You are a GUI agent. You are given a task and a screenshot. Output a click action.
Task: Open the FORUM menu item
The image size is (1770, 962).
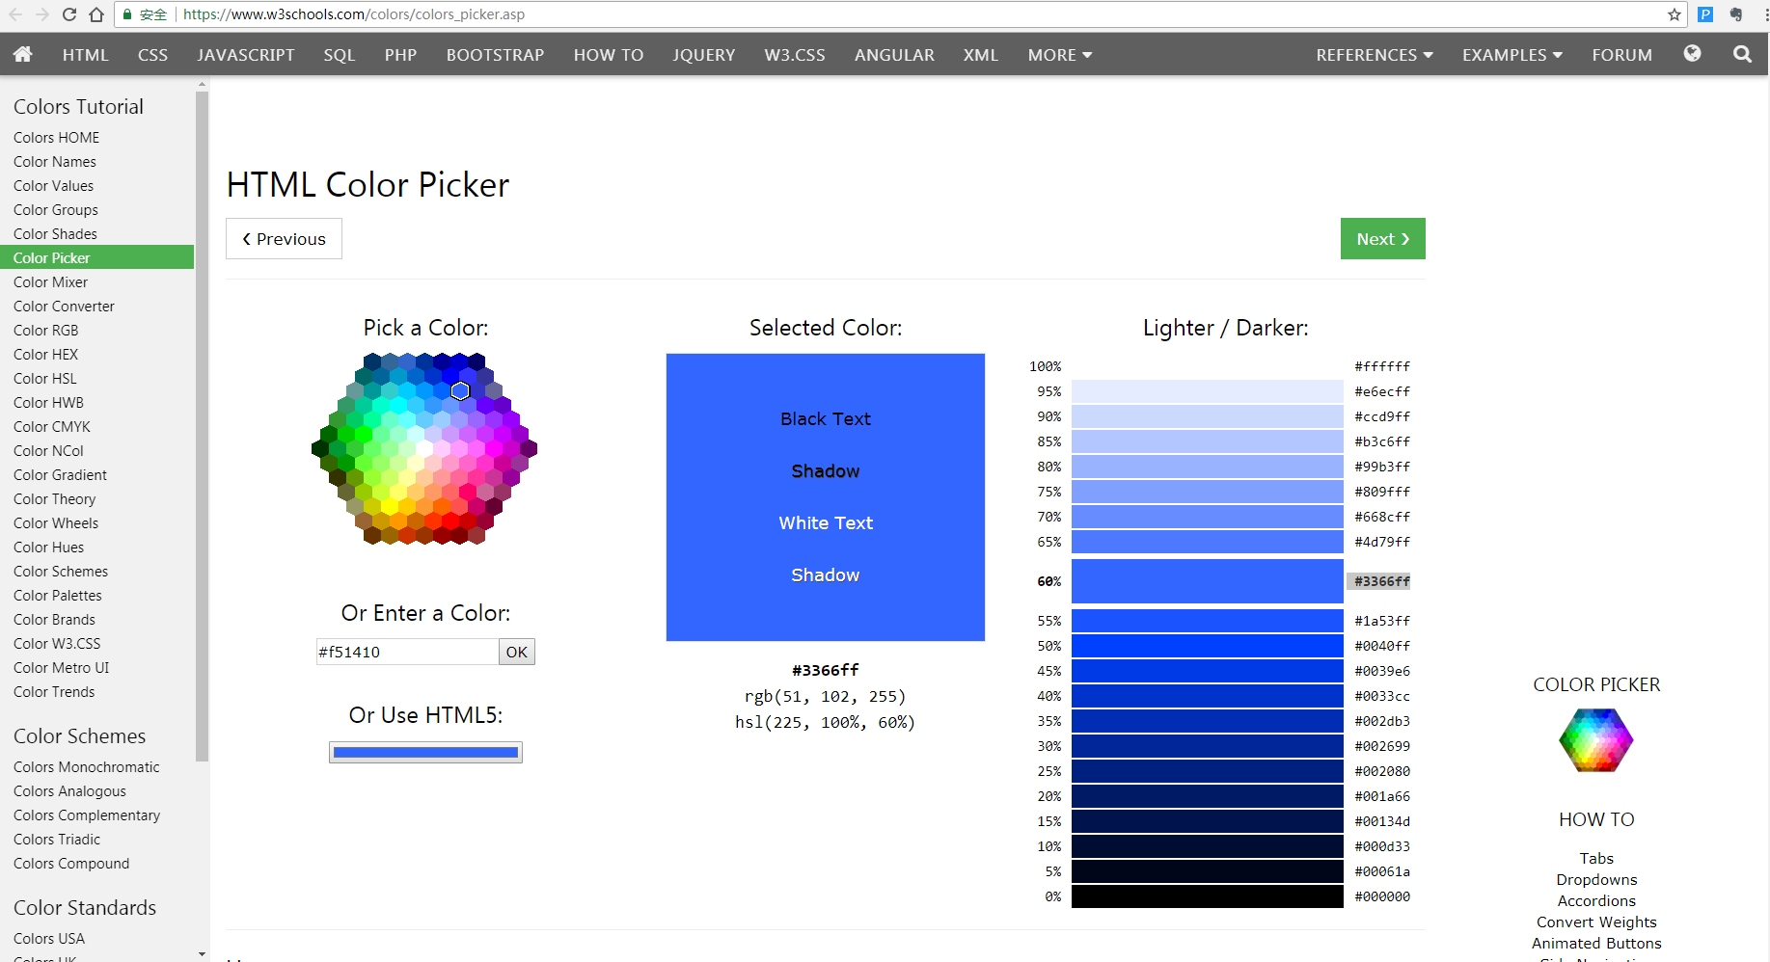click(1622, 55)
